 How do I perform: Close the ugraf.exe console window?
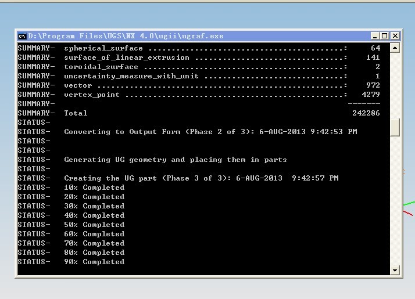click(x=395, y=36)
